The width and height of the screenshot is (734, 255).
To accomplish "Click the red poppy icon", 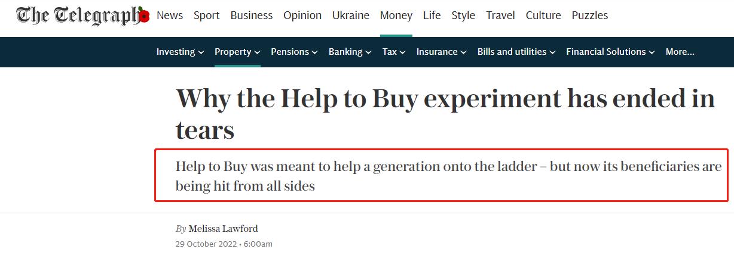I will click(143, 15).
